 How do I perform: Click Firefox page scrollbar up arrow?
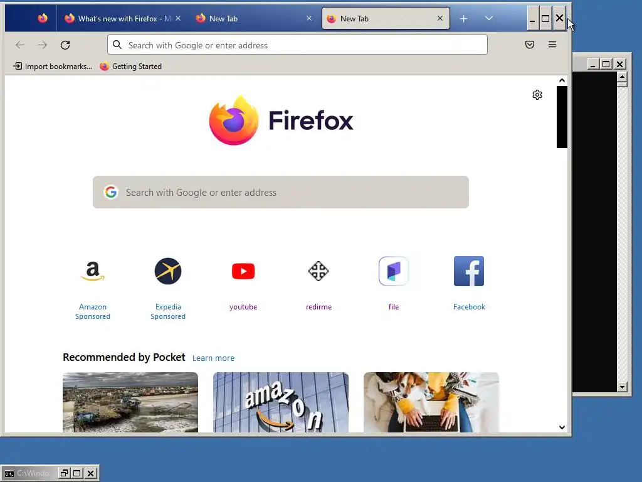[x=562, y=80]
